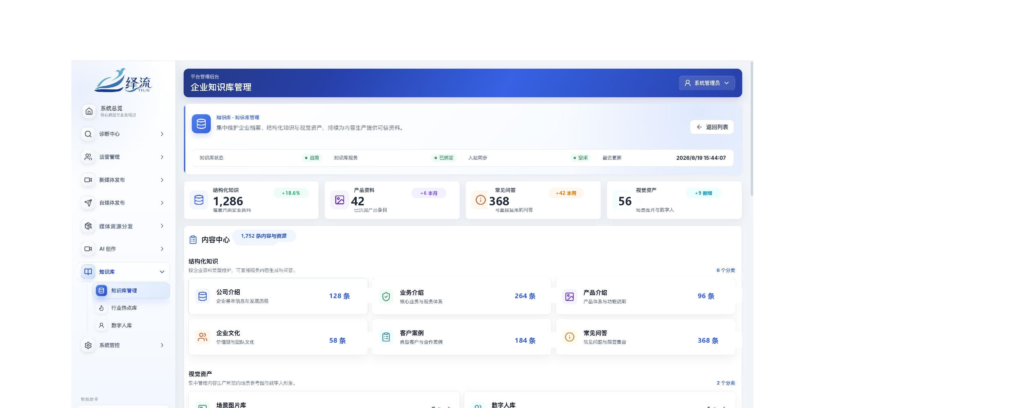The height and width of the screenshot is (408, 1020).
Task: Click the 业务介绍 shield-check icon
Action: (386, 296)
